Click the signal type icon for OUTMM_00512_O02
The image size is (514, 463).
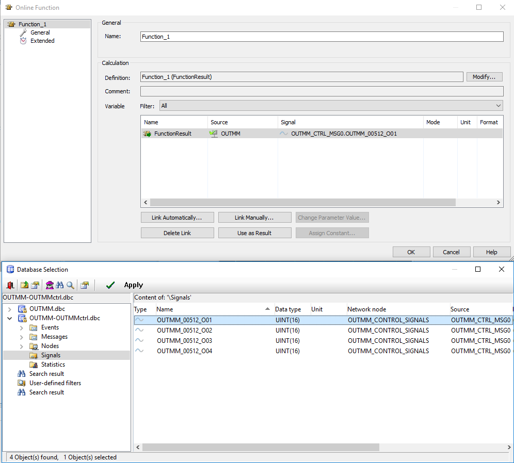[139, 330]
